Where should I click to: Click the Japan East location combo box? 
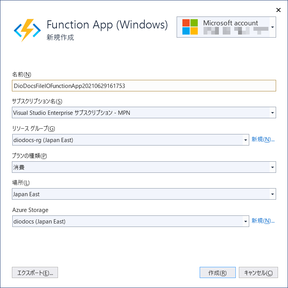(x=144, y=194)
